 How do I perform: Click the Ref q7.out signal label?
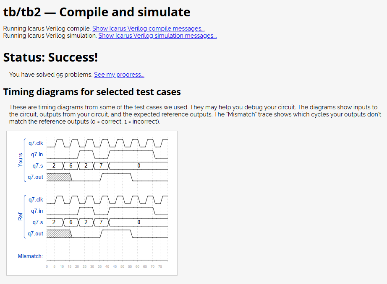(35, 233)
